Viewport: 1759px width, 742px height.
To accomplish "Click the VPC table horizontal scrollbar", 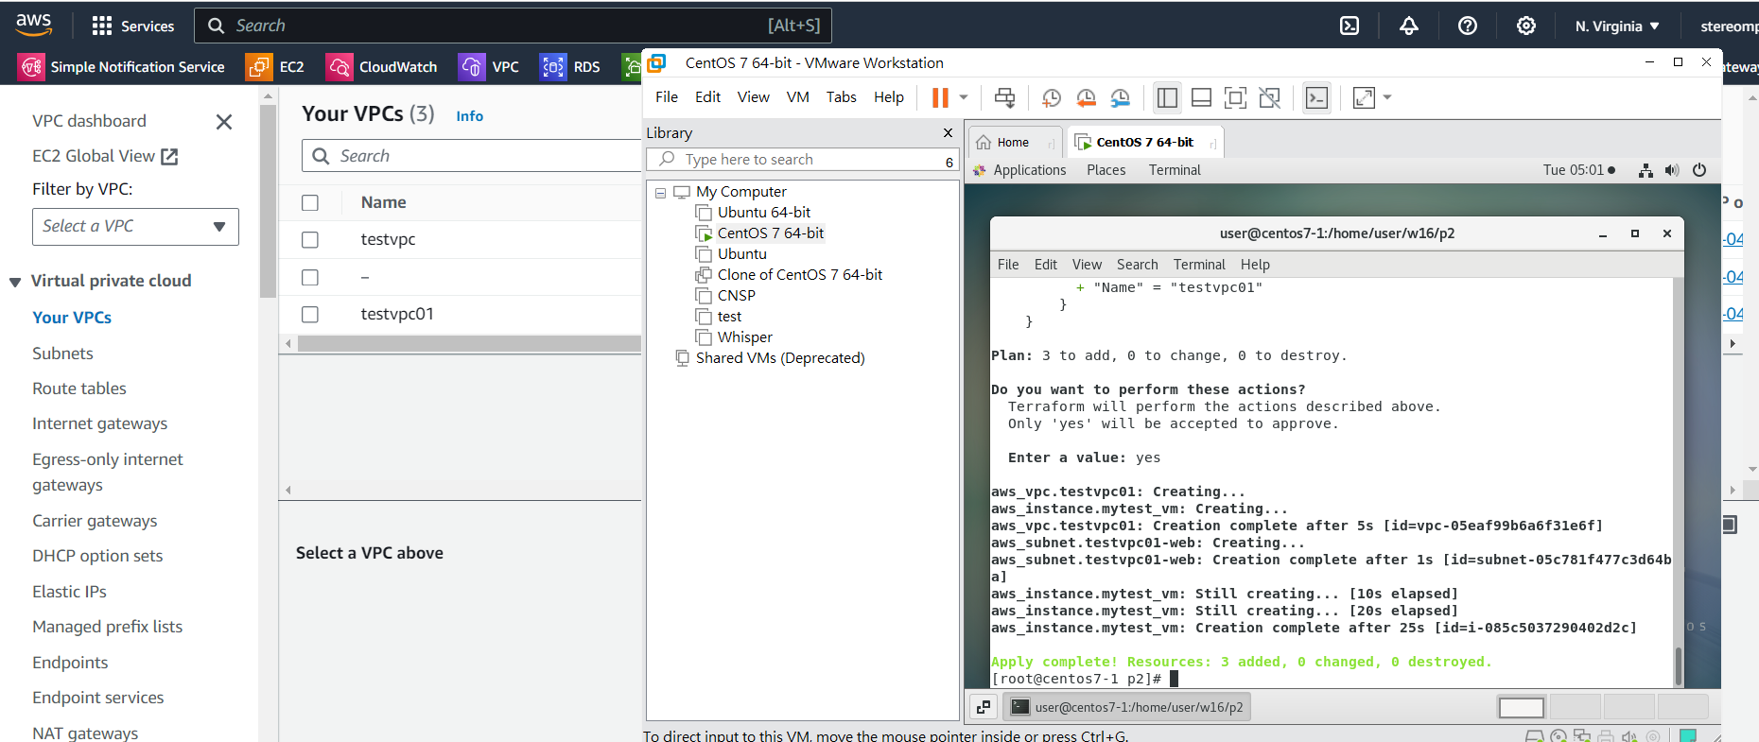I will click(469, 344).
